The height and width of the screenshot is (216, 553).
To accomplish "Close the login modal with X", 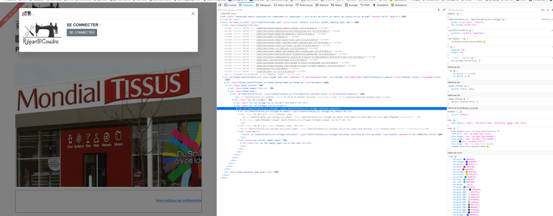I will click(193, 13).
